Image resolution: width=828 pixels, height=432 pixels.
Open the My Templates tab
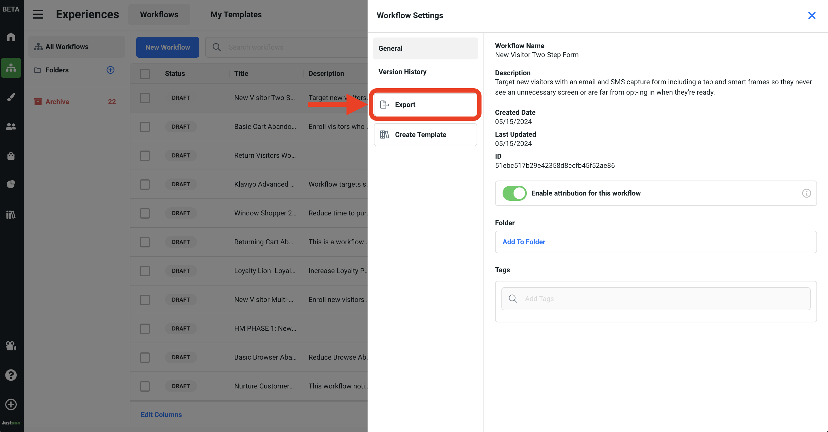pyautogui.click(x=236, y=14)
